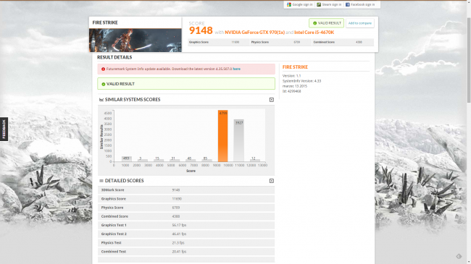Select the gray 3927 bar in the chart
This screenshot has height=264, width=471.
point(239,140)
